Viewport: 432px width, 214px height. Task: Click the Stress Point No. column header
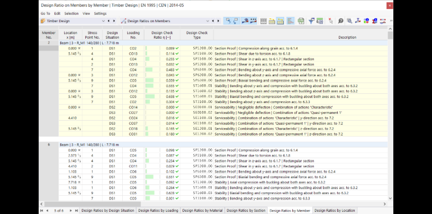92,35
